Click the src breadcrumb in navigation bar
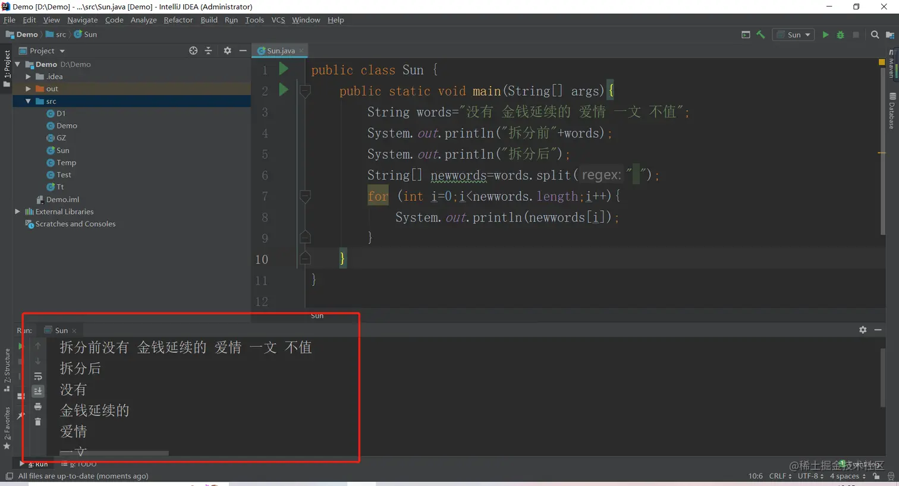The image size is (899, 486). (56, 35)
